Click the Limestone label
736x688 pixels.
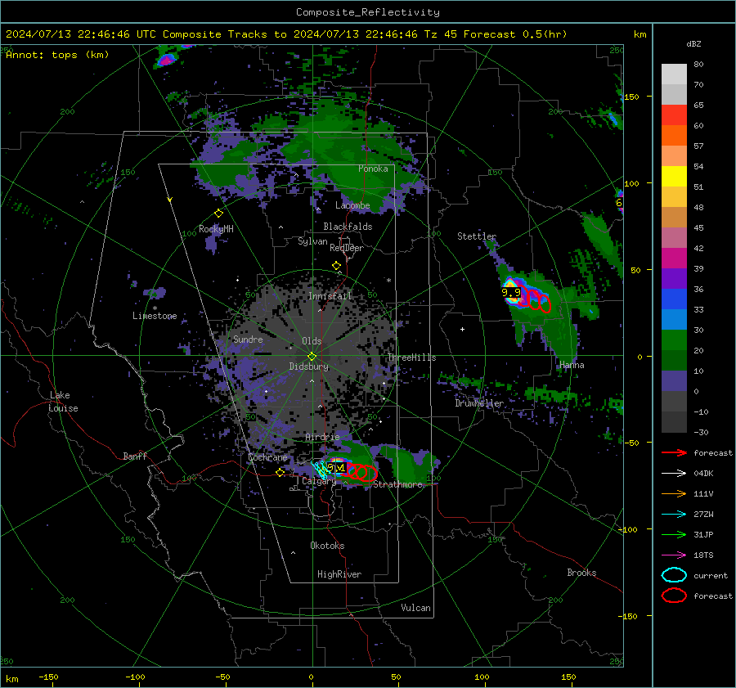pos(155,316)
